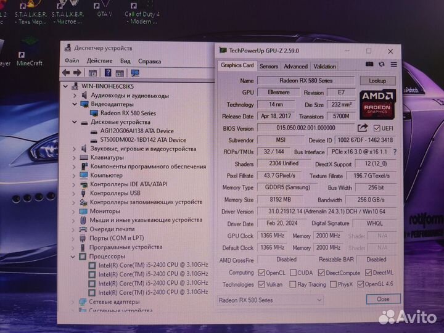Expand Звуковые, игровые и видеоустройства
This screenshot has width=444, height=333.
74,149
